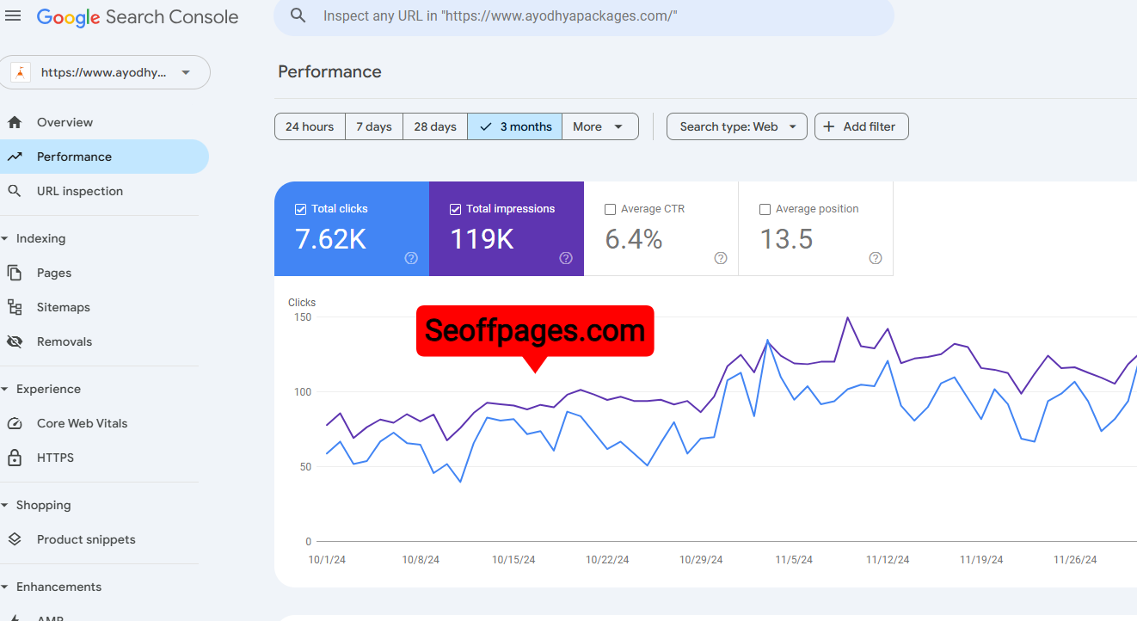Viewport: 1137px width, 621px height.
Task: Select the 28 days date range
Action: click(435, 126)
